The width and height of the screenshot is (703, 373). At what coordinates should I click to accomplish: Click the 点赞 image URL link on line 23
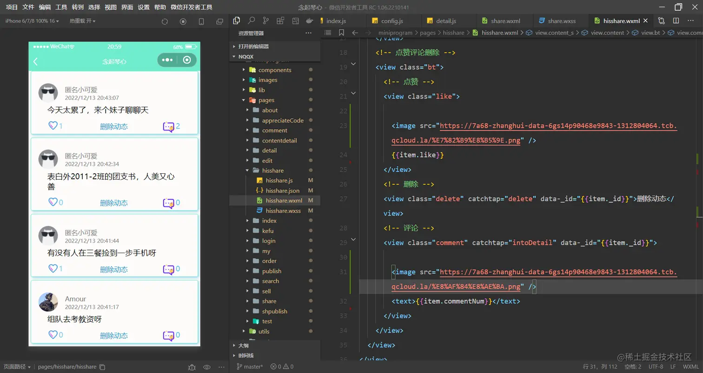(x=534, y=133)
